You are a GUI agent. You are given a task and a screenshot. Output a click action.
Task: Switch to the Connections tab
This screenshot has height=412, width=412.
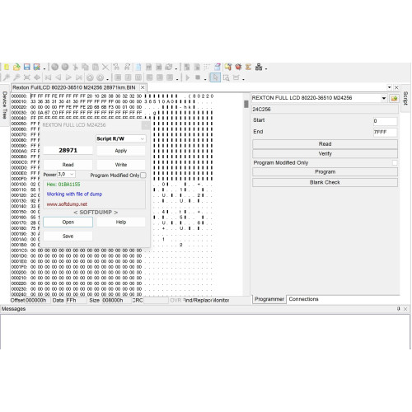click(303, 299)
